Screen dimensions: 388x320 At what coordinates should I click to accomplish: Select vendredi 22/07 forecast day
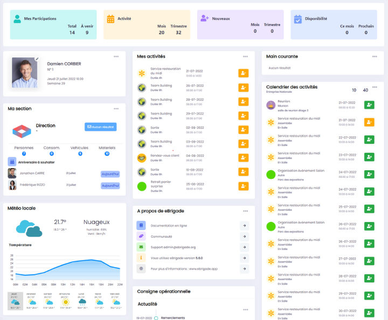[x=32, y=301]
